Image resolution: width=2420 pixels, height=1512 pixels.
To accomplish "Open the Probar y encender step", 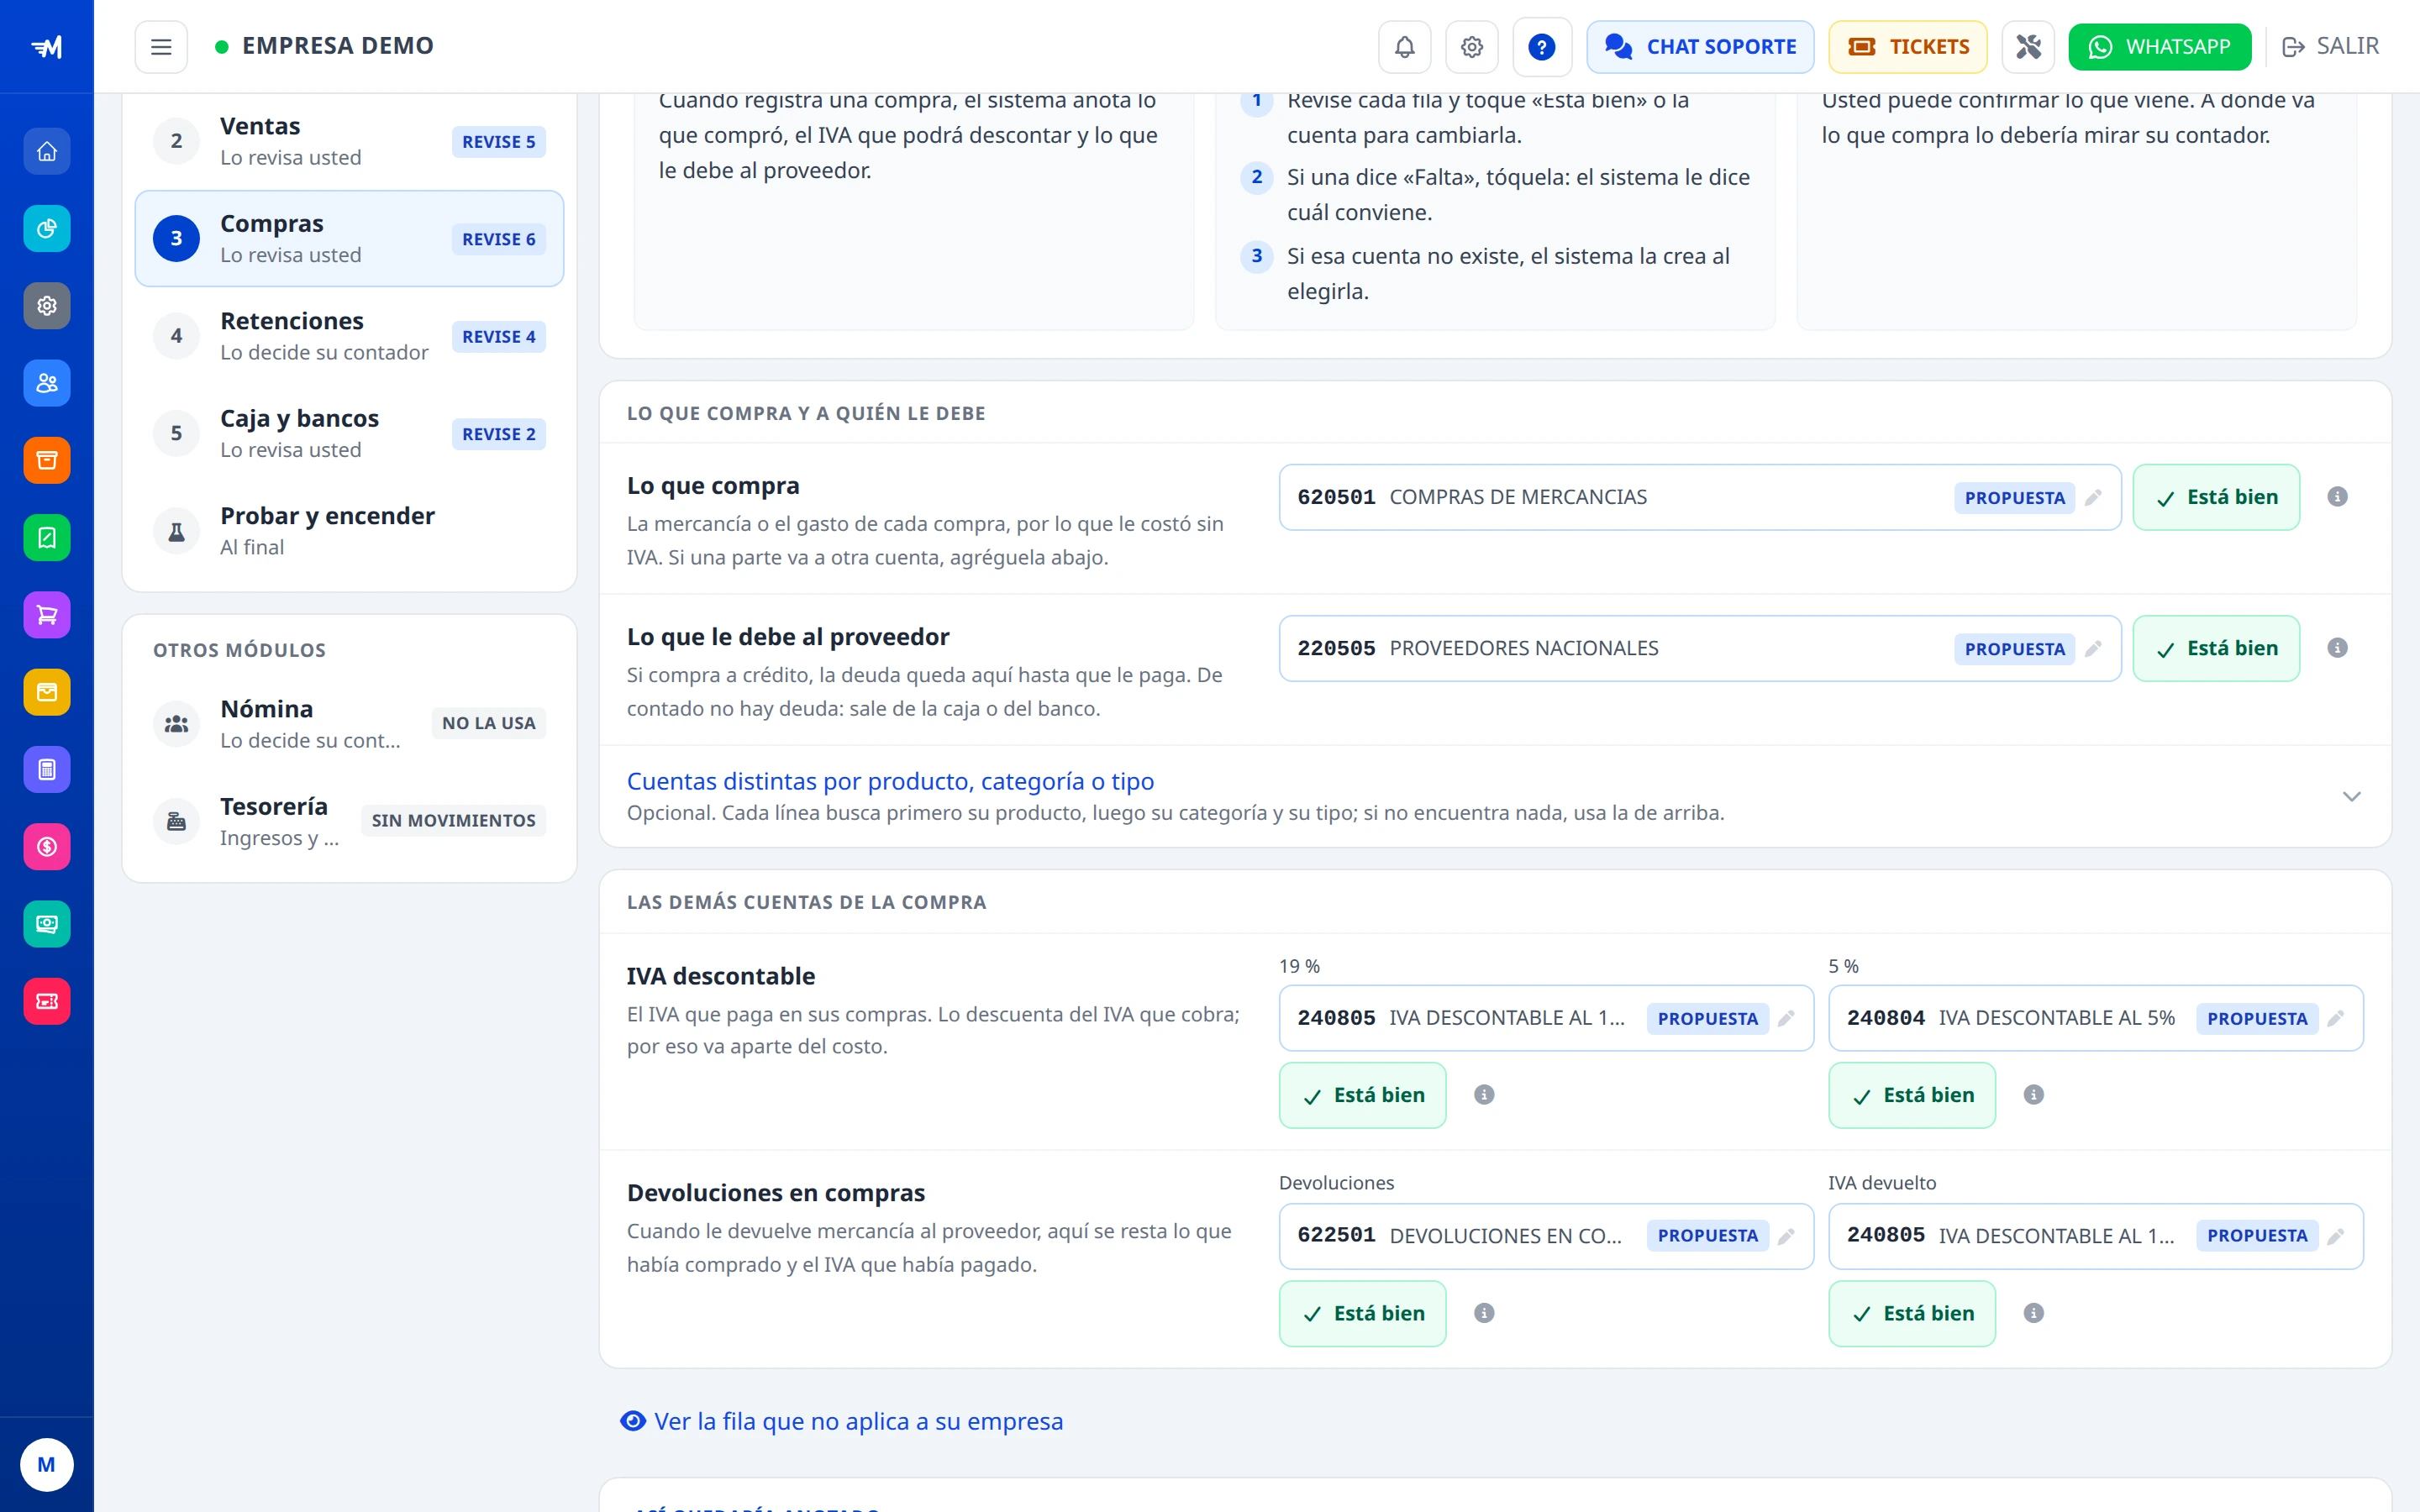I will pyautogui.click(x=349, y=530).
